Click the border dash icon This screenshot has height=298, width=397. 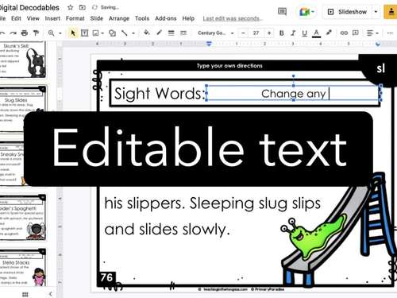click(x=183, y=33)
